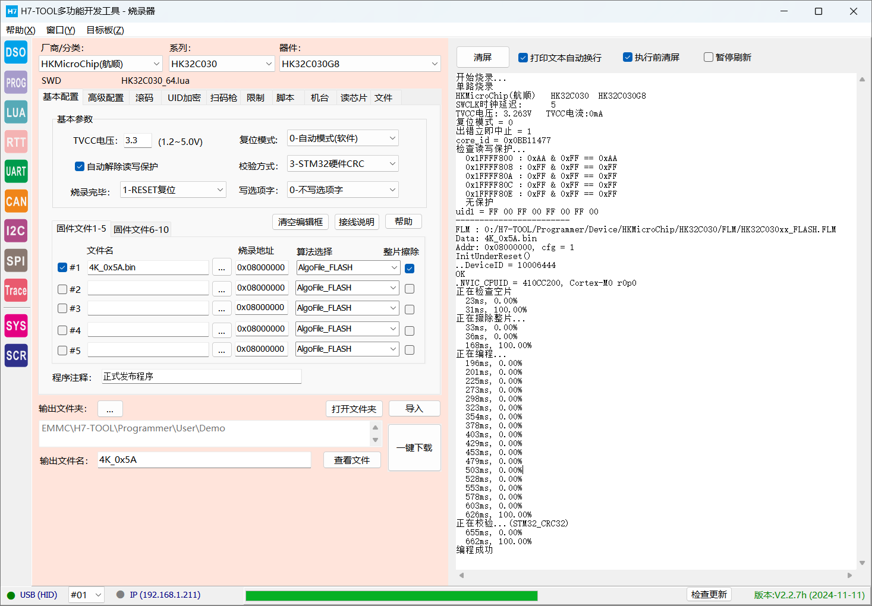
Task: Open the LUA sidebar icon
Action: click(16, 112)
